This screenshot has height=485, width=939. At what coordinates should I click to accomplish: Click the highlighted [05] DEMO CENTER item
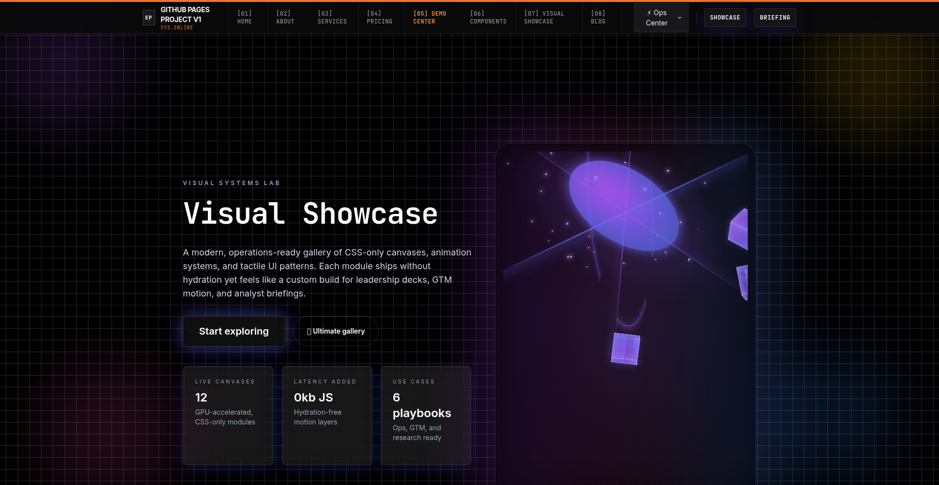coord(430,18)
